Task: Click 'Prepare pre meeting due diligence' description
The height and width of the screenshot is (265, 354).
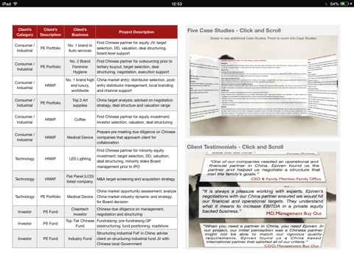Action: 136,137
